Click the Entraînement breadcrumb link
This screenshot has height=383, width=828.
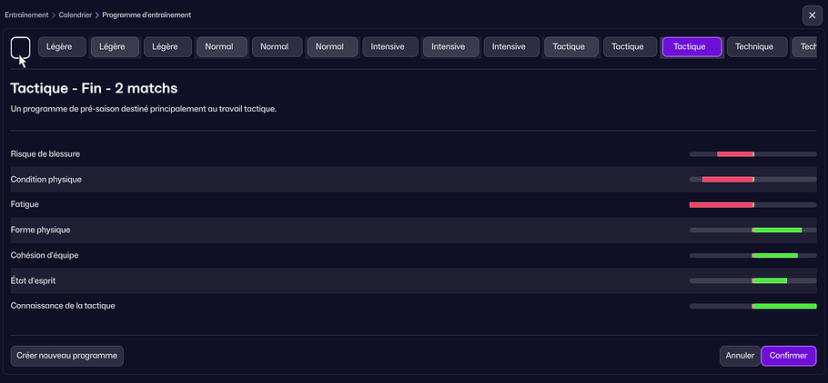pos(26,15)
